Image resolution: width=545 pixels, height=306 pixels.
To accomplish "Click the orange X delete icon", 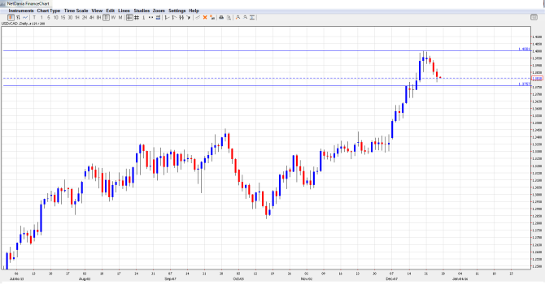I will click(205, 17).
